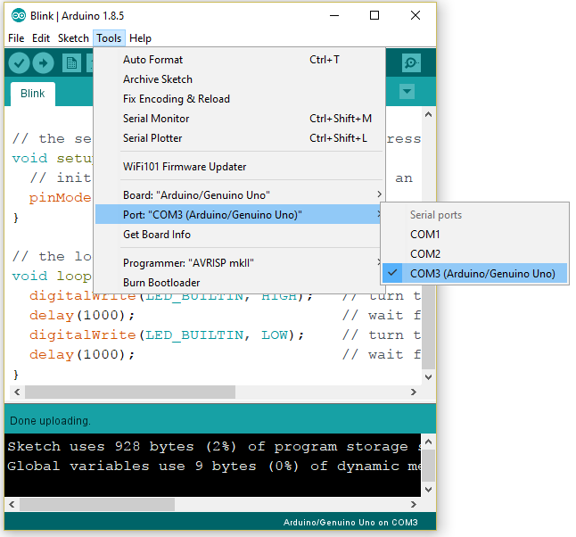Image resolution: width=576 pixels, height=537 pixels.
Task: Click the Arduino logo in title bar
Action: click(x=19, y=16)
